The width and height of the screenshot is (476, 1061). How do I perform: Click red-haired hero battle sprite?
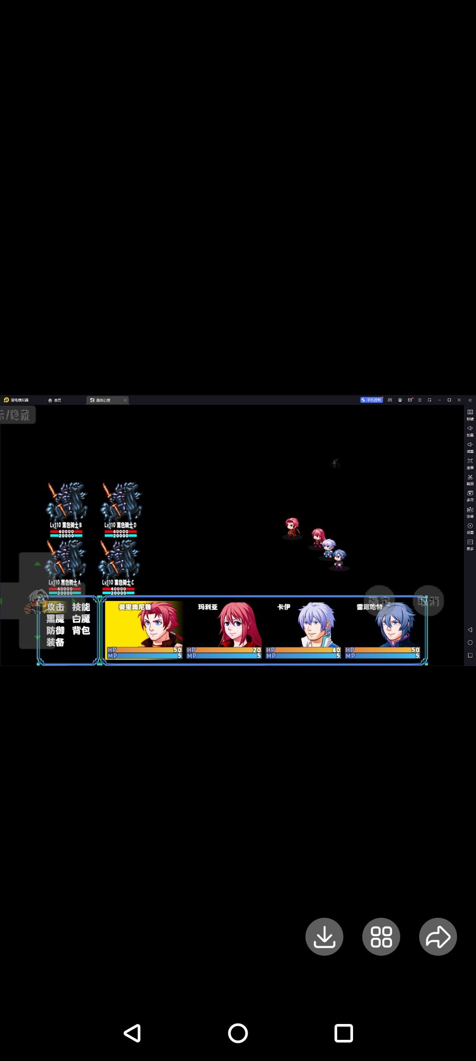pos(292,528)
